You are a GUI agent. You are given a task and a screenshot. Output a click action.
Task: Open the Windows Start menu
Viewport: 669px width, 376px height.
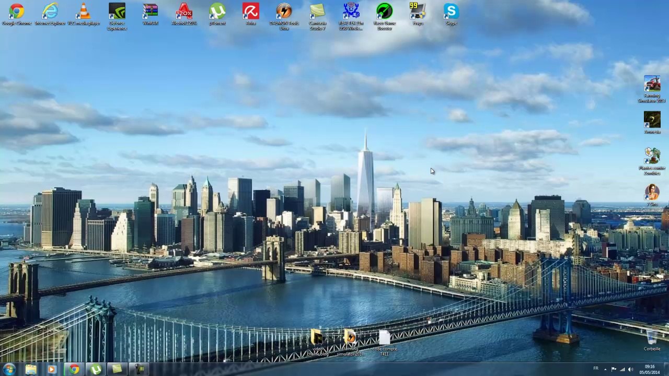click(x=9, y=370)
